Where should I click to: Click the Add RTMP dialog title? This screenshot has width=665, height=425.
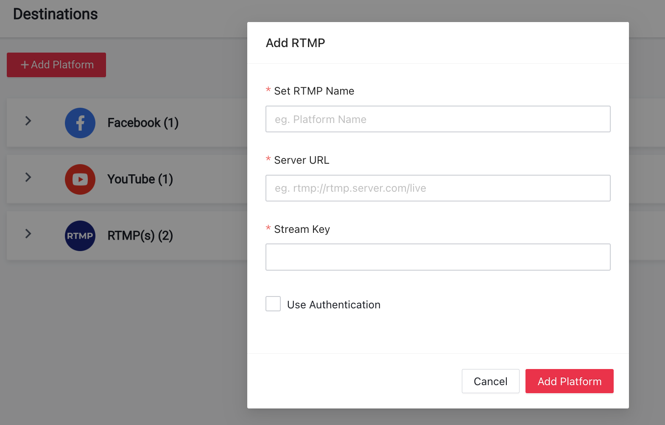coord(296,43)
